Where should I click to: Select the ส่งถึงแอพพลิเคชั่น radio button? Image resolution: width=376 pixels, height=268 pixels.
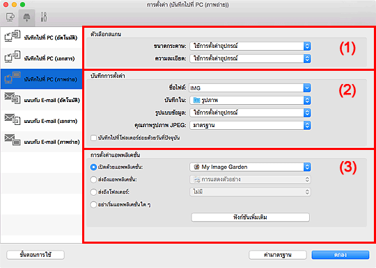[93, 180]
